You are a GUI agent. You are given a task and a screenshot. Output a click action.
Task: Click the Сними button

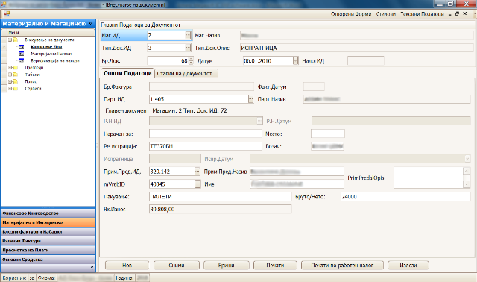(177, 266)
